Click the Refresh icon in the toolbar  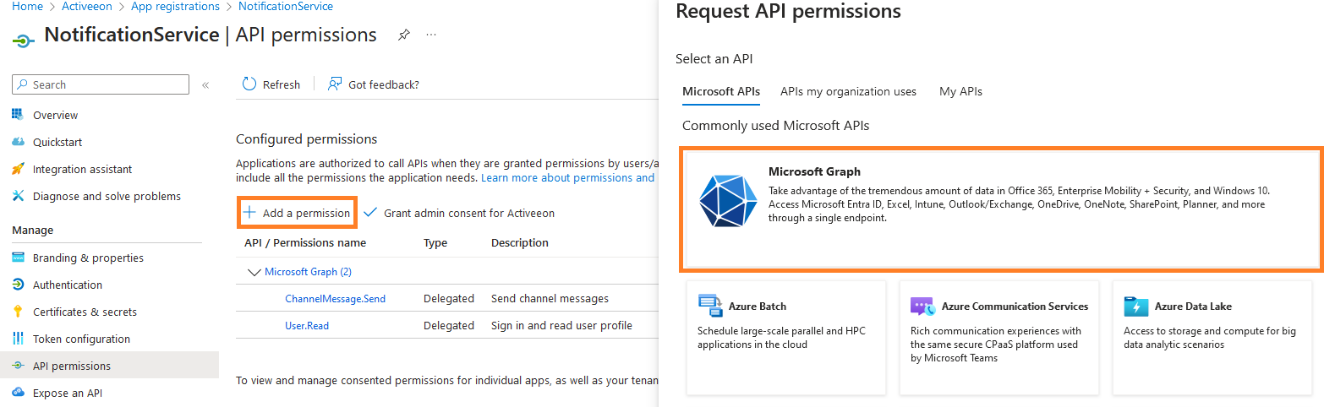click(249, 84)
